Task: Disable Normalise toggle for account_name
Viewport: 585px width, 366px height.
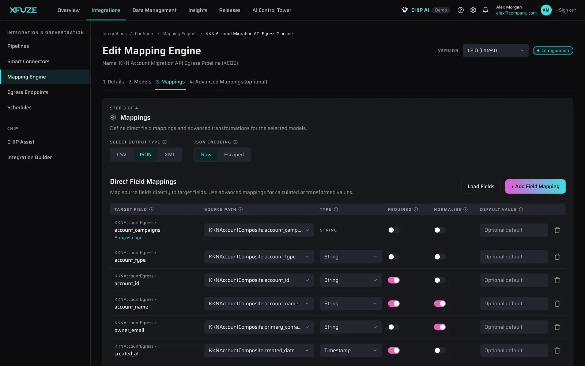Action: [440, 304]
